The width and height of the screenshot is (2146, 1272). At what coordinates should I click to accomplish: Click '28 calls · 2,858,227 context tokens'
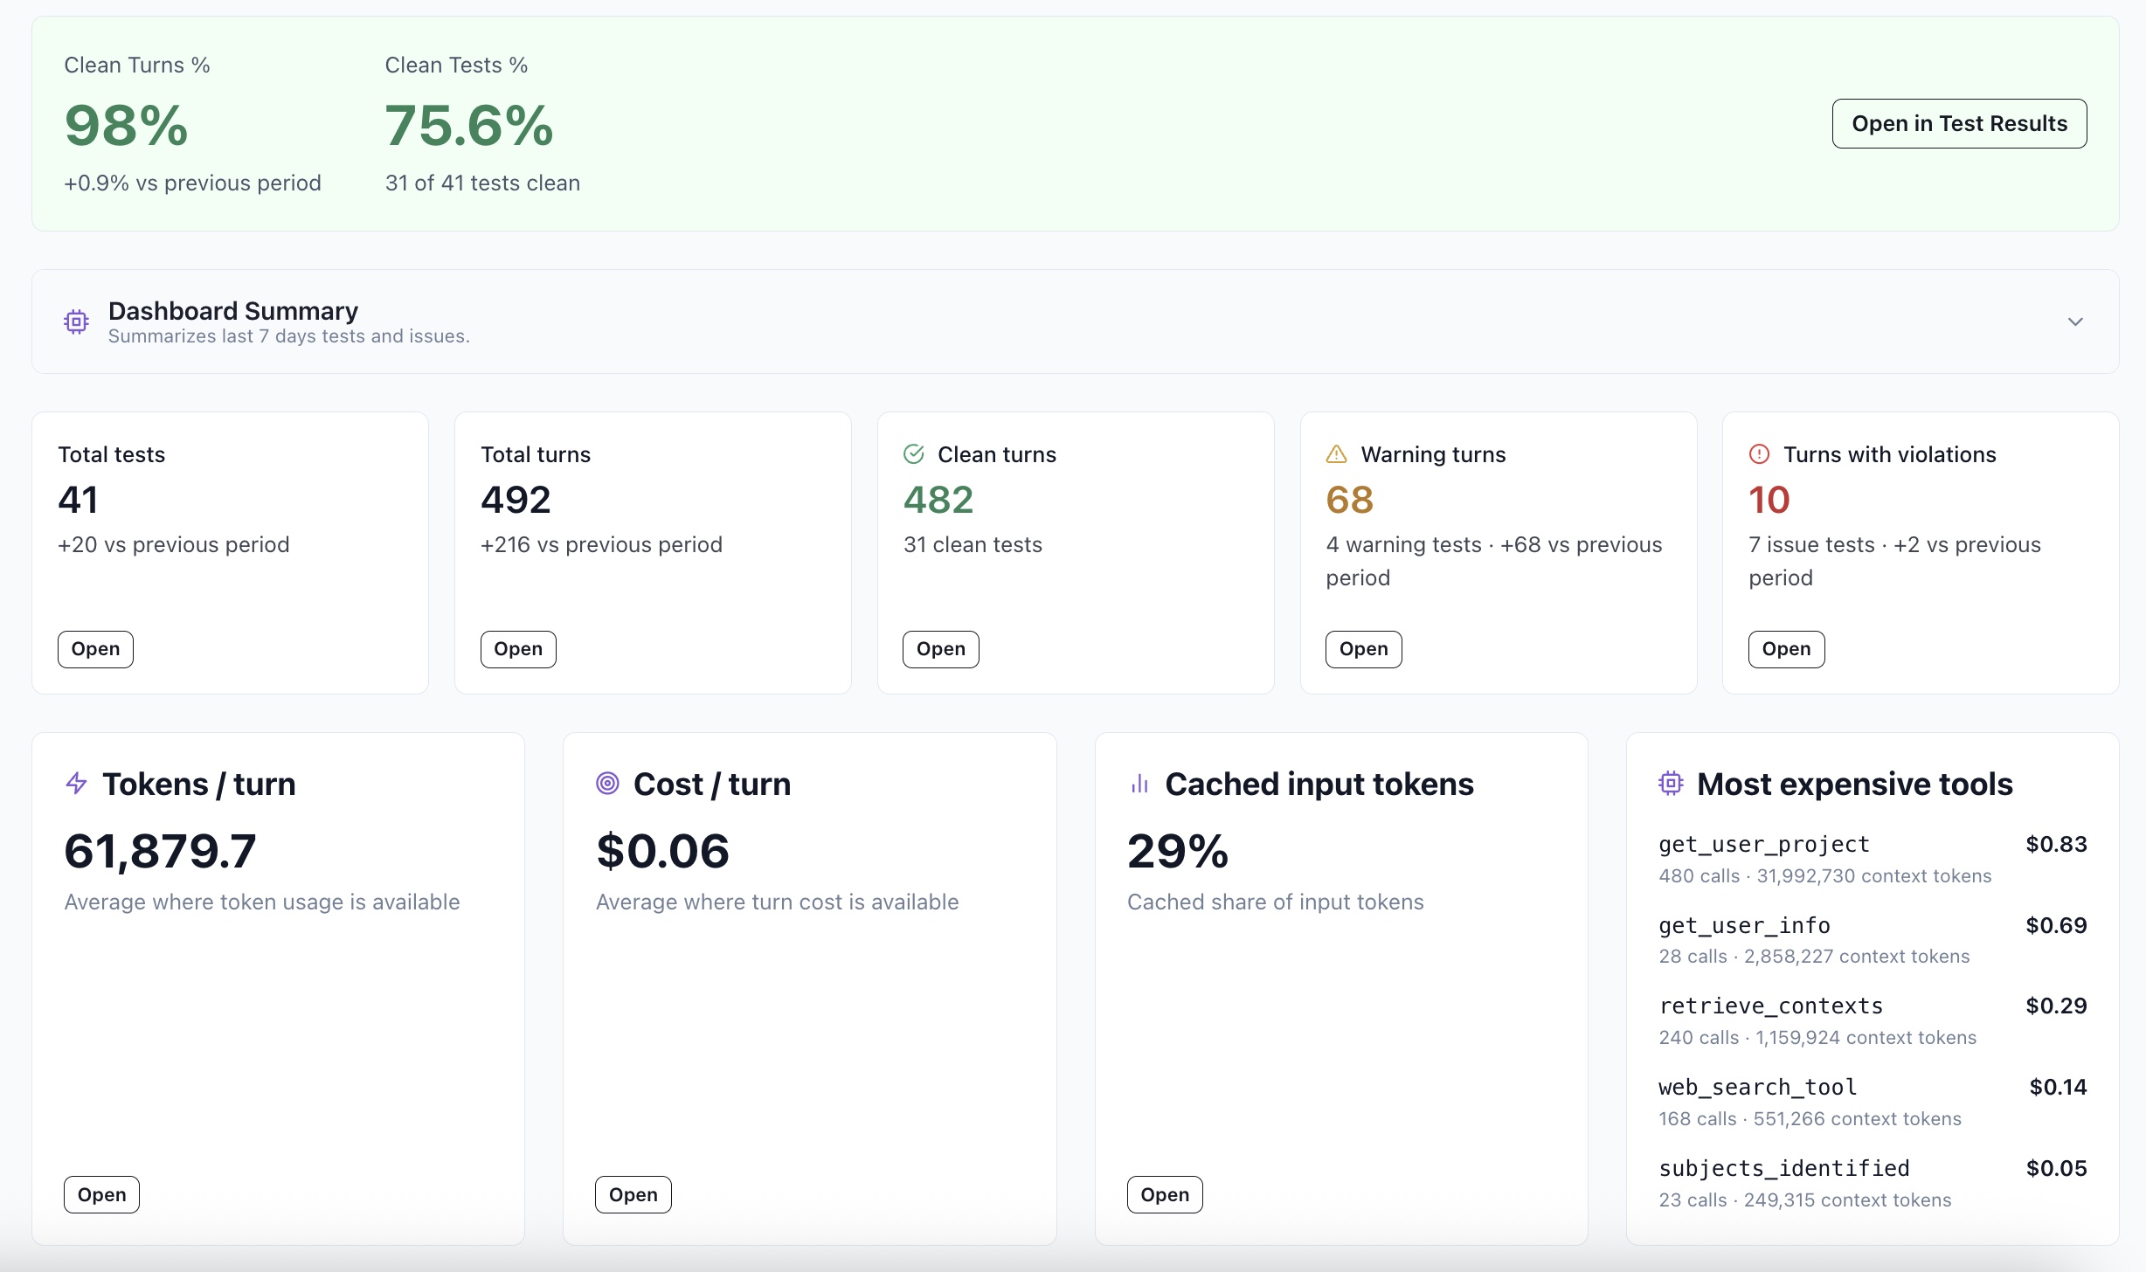[1814, 957]
